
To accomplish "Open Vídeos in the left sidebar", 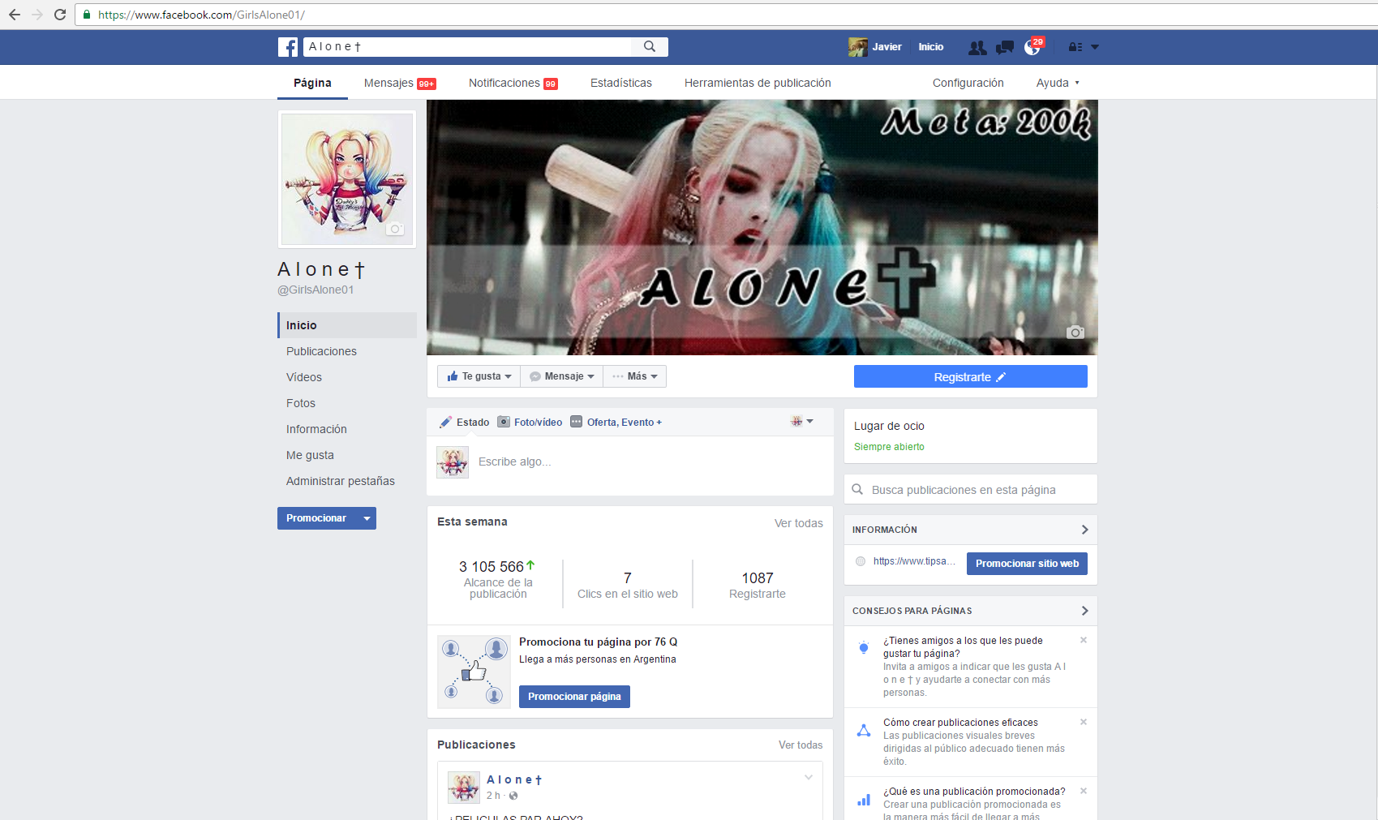I will [x=304, y=377].
